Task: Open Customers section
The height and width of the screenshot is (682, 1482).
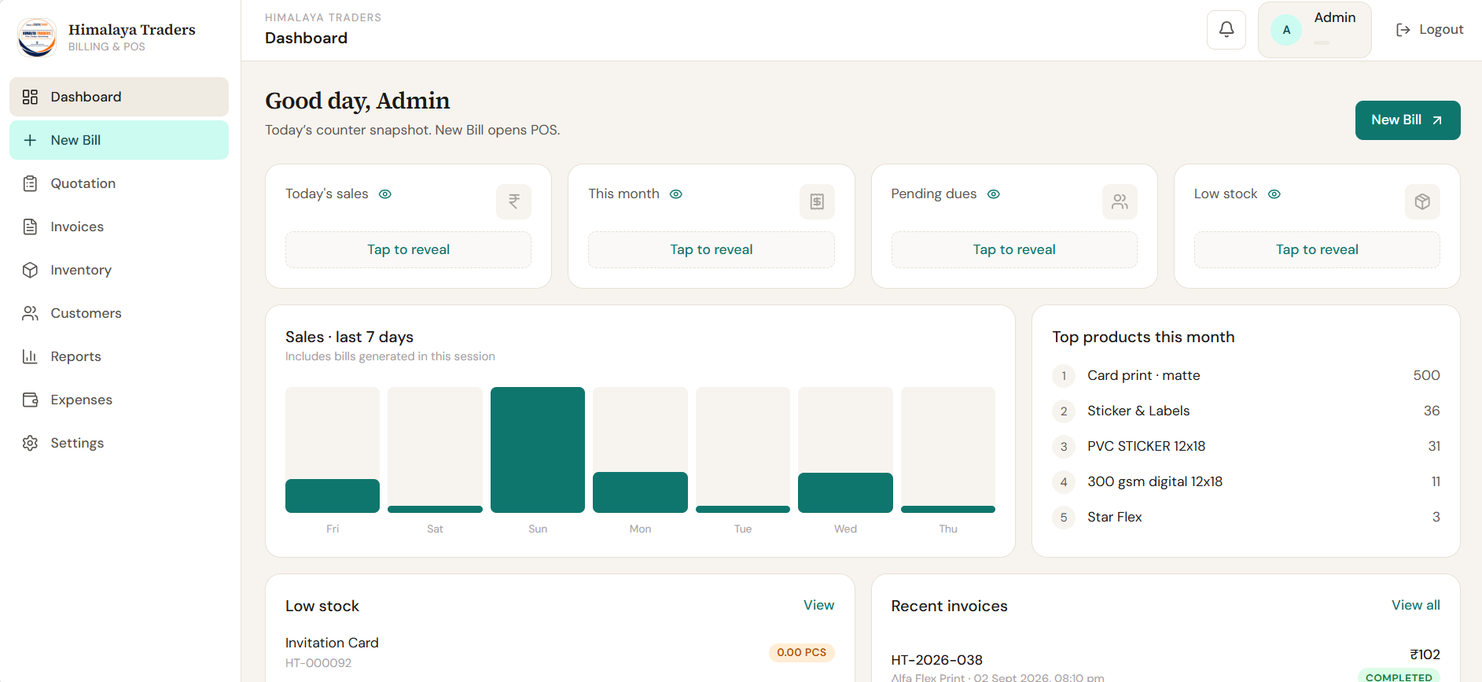Action: click(x=119, y=313)
